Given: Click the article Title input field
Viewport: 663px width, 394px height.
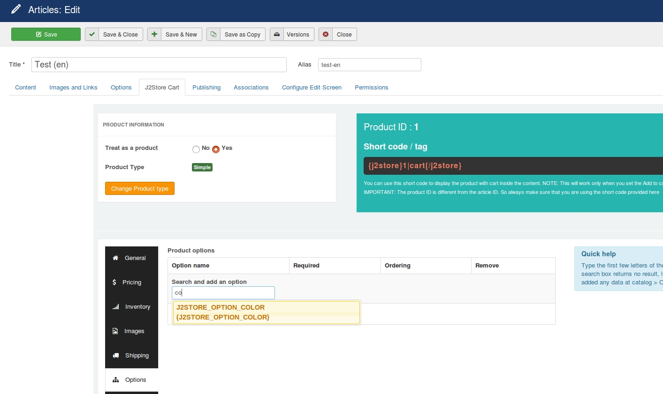Looking at the screenshot, I should (159, 65).
